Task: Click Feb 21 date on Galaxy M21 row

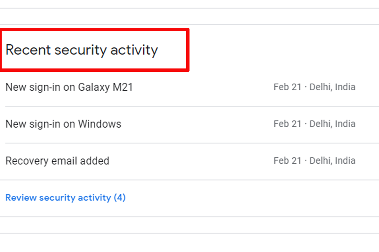Action: 287,87
